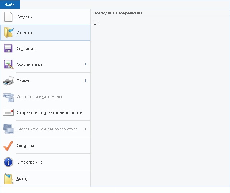Select Открыть from the file menu

tap(25, 33)
